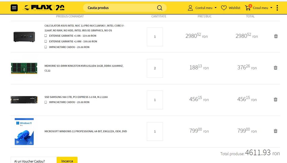Click the search magnifier icon

[160, 8]
